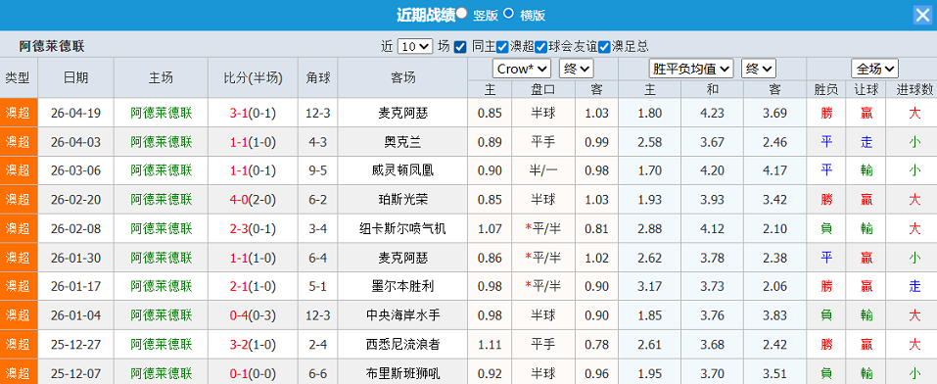Open the Crow* bookmaker dropdown
The image size is (937, 384).
click(x=522, y=69)
